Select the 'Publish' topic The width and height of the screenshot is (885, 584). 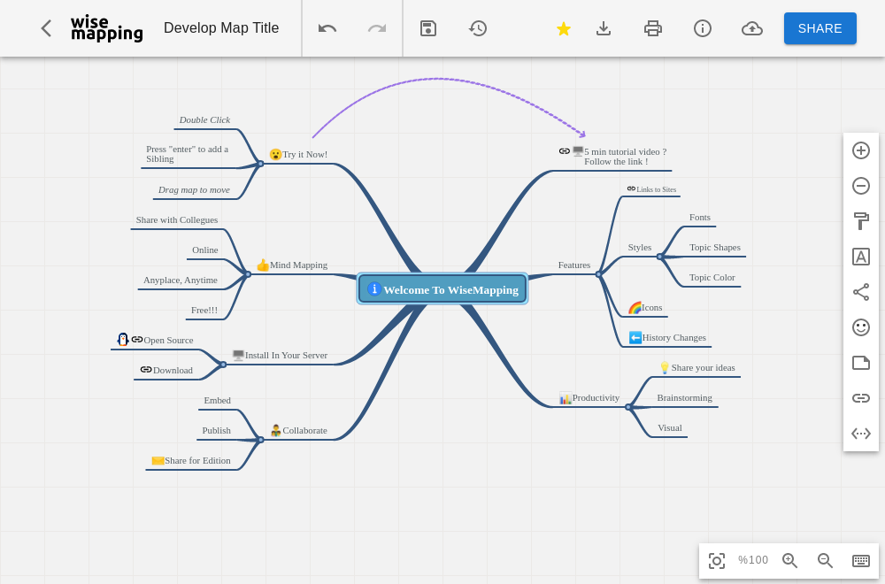[216, 430]
